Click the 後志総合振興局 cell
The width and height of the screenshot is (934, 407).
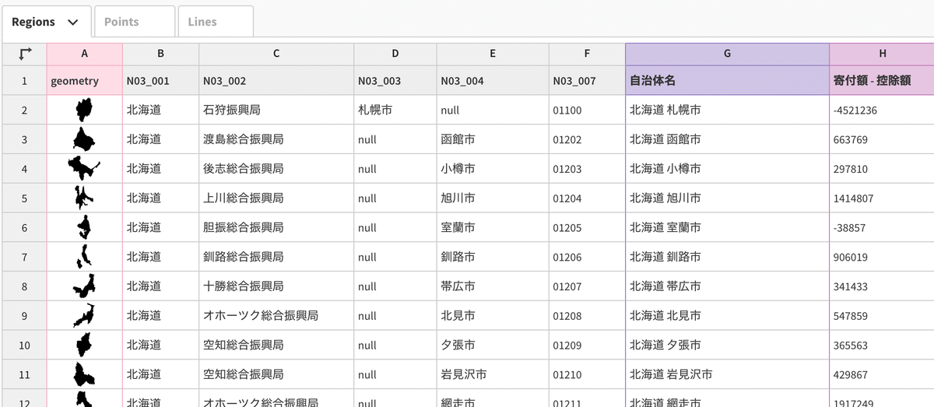(276, 168)
